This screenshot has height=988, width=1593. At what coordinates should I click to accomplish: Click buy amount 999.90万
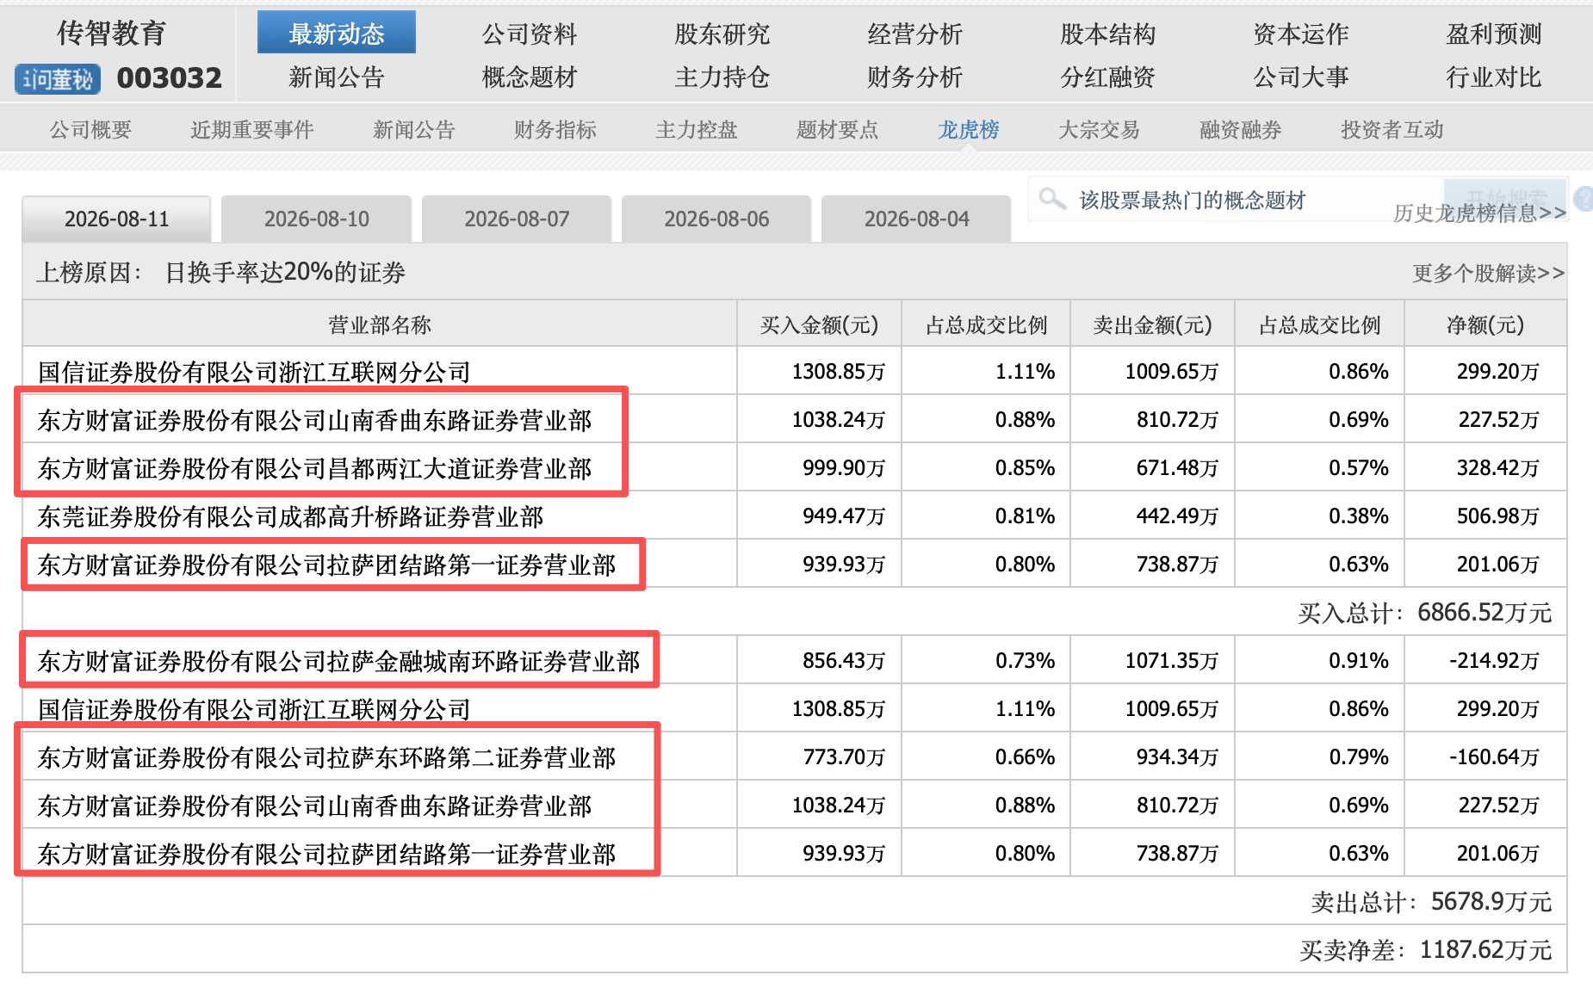click(844, 468)
